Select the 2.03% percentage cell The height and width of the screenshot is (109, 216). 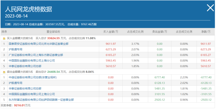click(135, 55)
